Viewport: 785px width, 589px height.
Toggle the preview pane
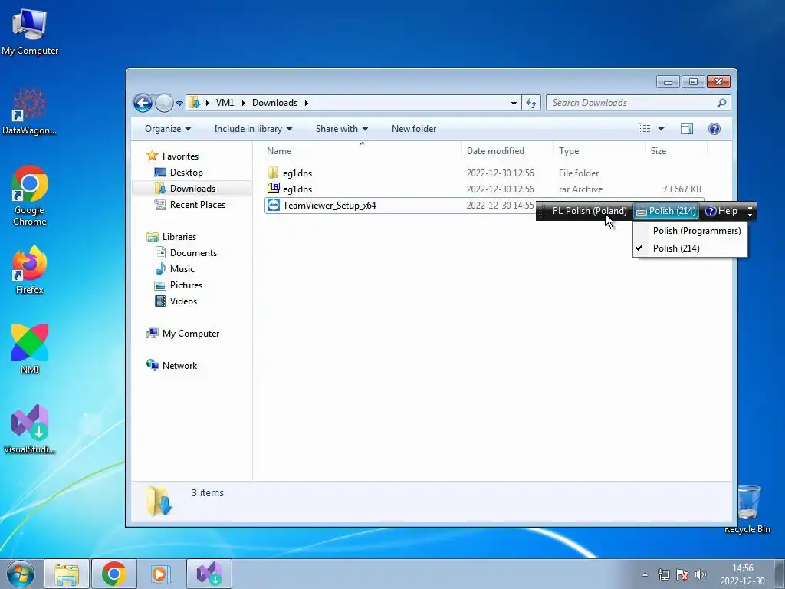[687, 129]
